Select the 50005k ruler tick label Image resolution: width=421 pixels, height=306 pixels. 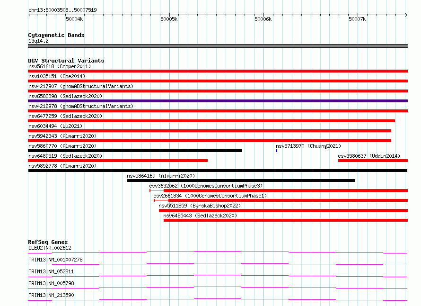(x=169, y=19)
